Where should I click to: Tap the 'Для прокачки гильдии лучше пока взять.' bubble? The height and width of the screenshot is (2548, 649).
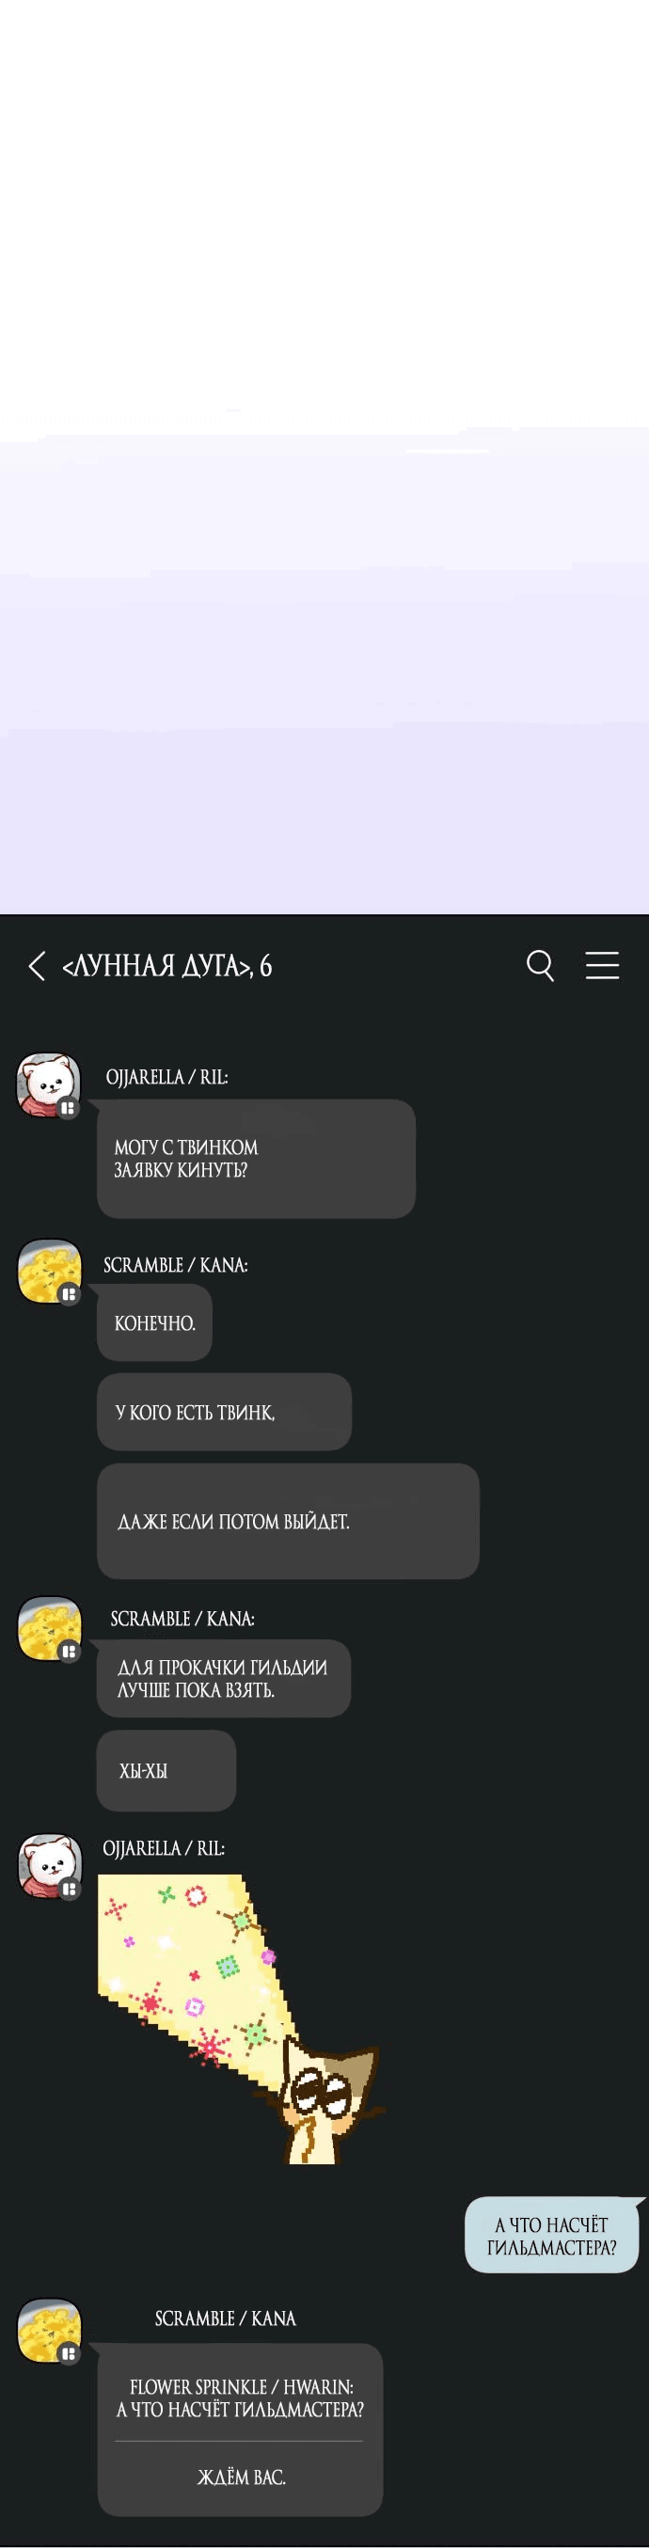point(224,1679)
